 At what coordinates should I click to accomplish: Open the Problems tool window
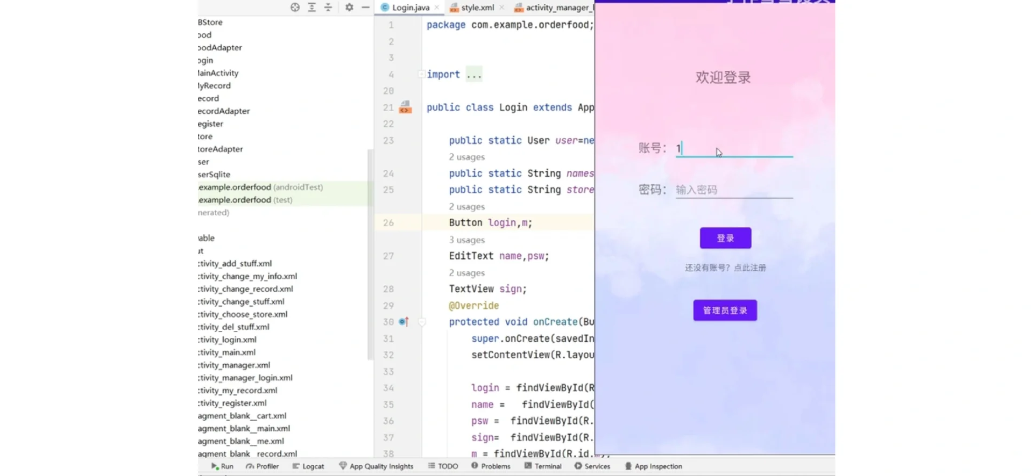click(491, 466)
